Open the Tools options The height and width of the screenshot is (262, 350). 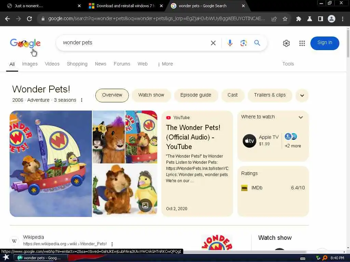(288, 64)
